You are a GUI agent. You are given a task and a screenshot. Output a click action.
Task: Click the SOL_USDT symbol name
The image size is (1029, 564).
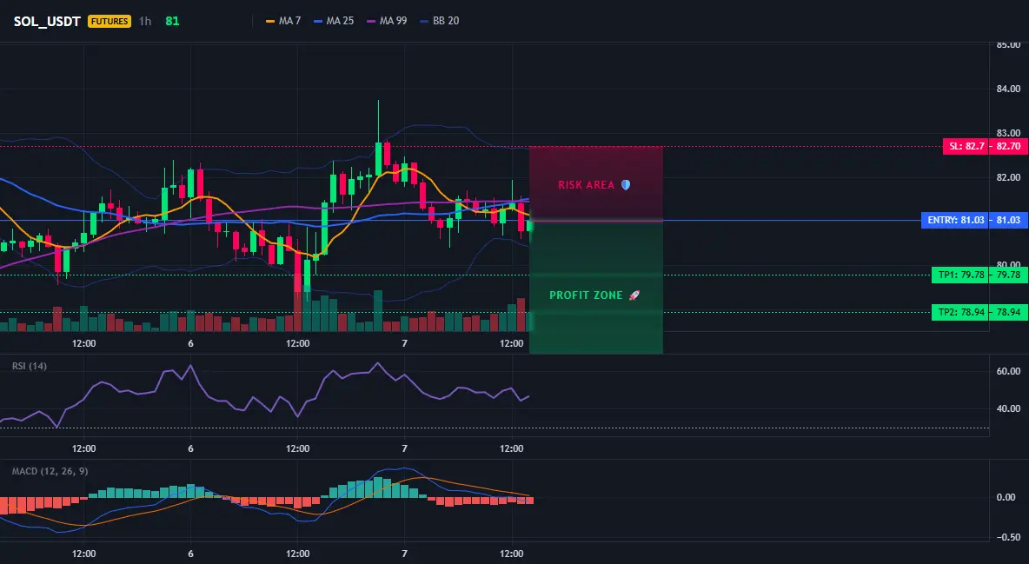[47, 21]
